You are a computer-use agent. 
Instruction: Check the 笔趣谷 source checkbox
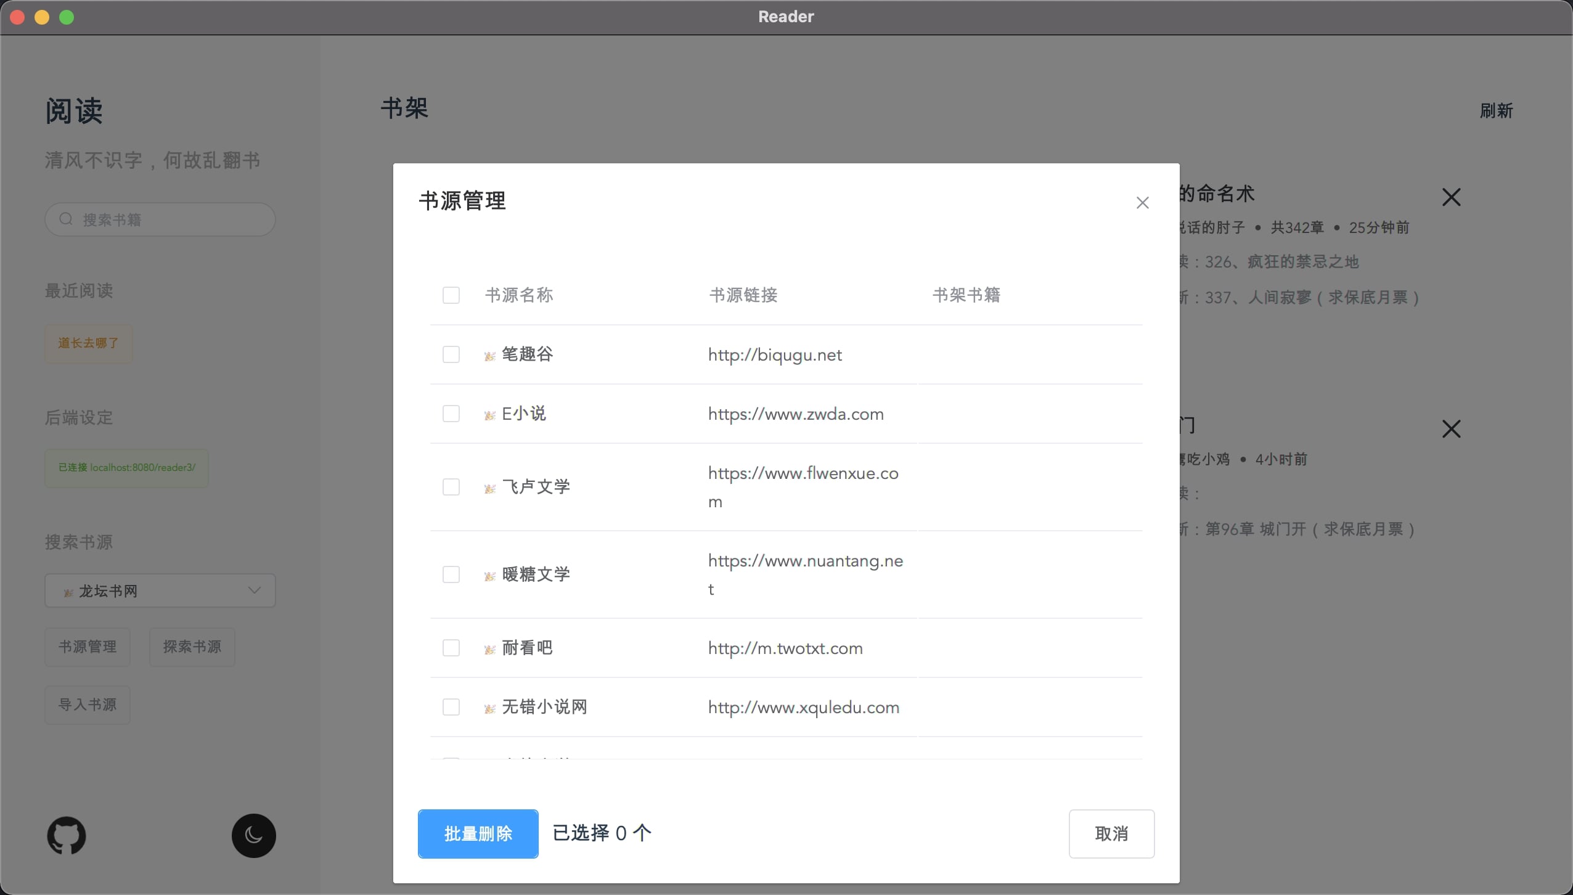pyautogui.click(x=451, y=354)
